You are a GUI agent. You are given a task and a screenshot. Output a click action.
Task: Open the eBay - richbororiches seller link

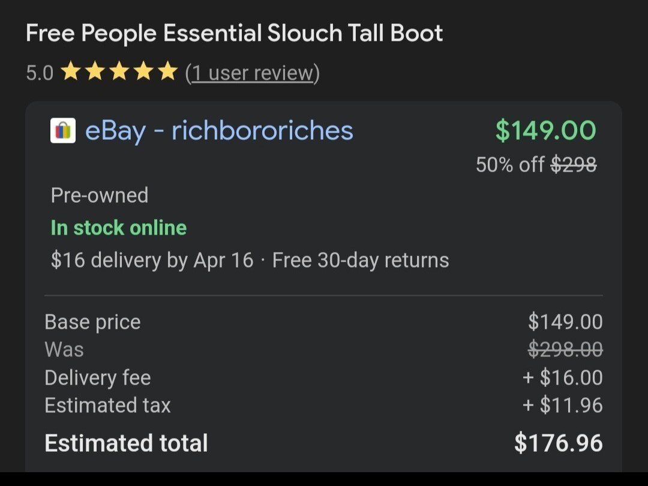coord(219,130)
